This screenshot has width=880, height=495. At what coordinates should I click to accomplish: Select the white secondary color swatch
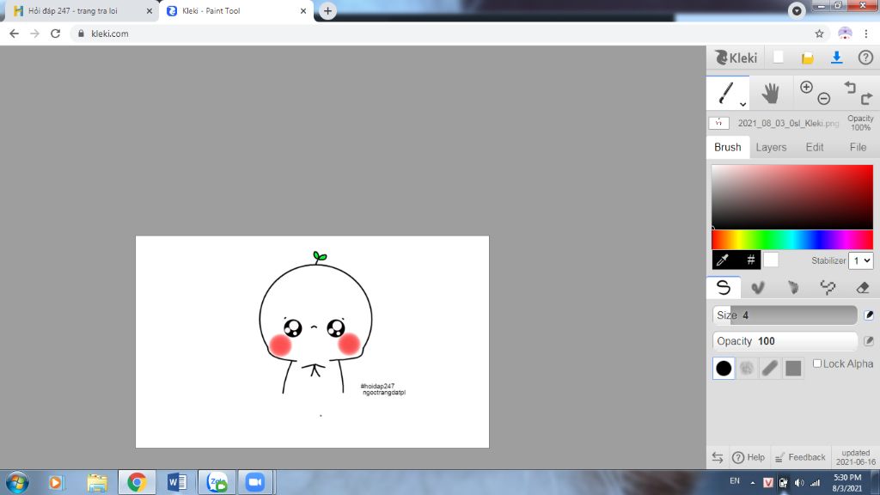[771, 260]
